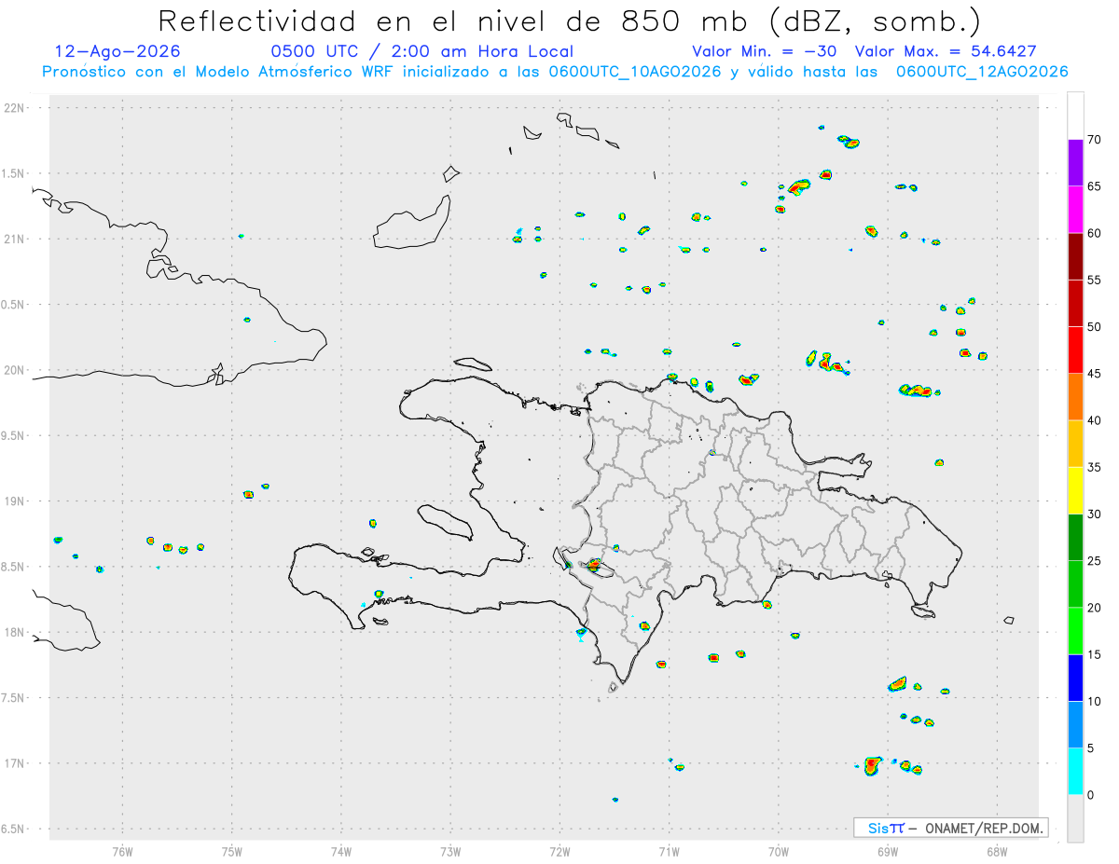Click the orange 40–45 dBZ color band
Image resolution: width=1119 pixels, height=864 pixels.
[x=1075, y=397]
